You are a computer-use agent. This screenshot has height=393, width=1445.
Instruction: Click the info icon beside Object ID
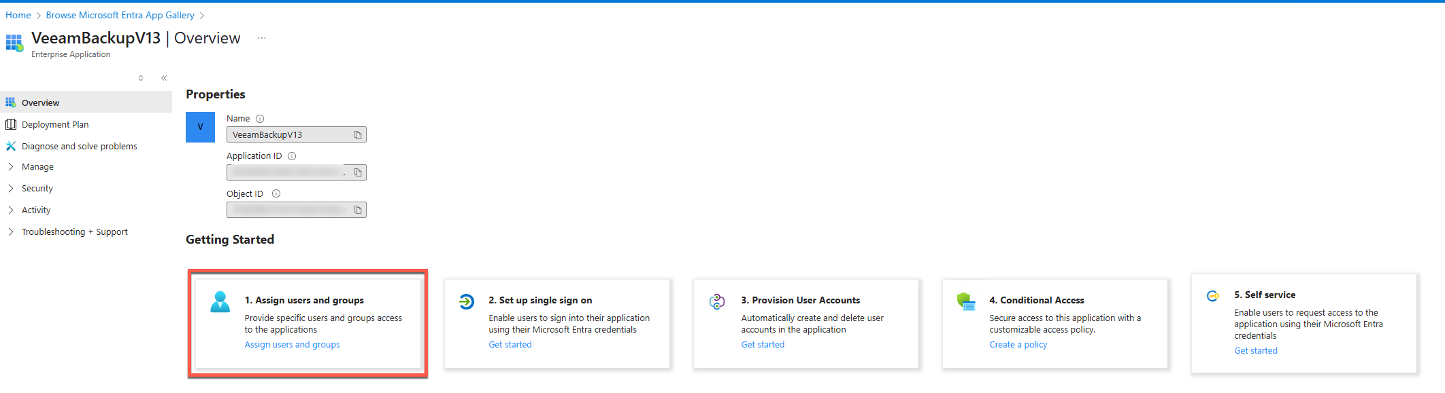(x=276, y=194)
